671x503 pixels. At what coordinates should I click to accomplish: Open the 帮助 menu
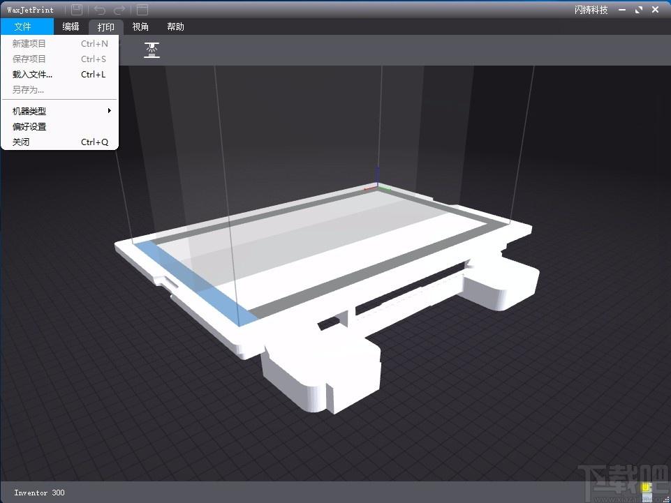pos(175,27)
